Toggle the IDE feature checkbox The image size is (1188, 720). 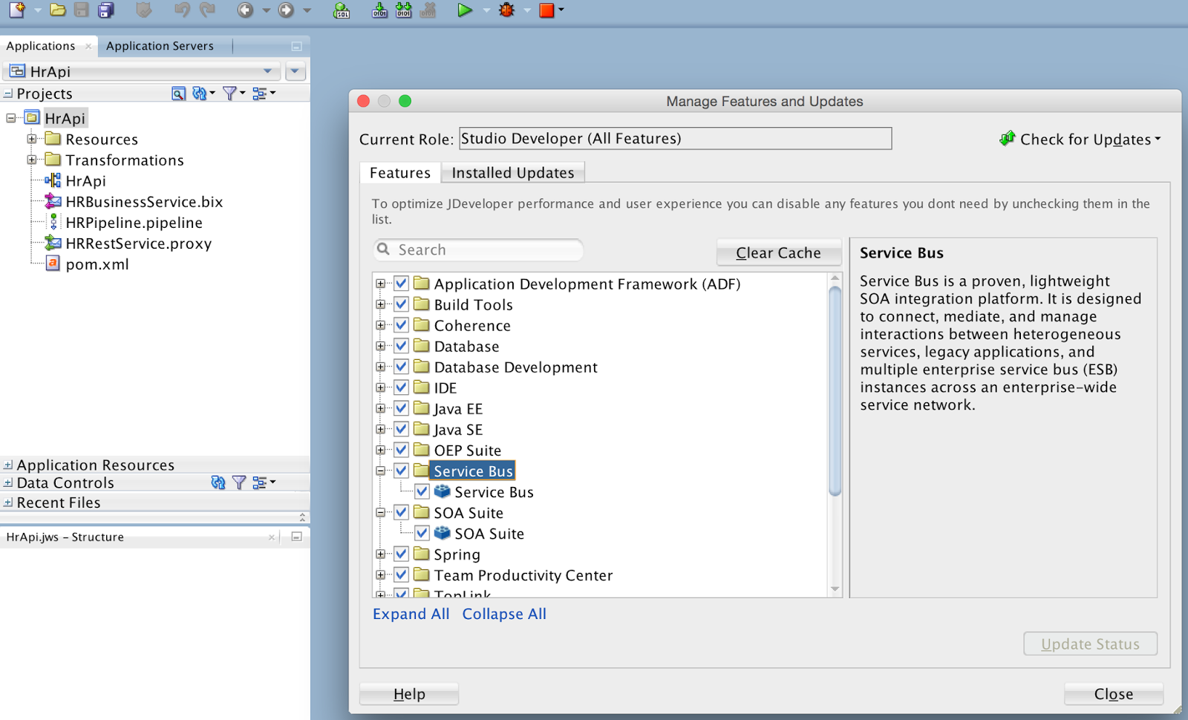tap(402, 387)
